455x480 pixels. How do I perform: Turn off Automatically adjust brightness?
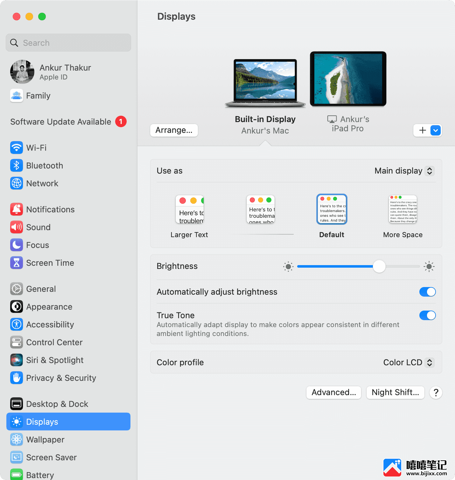click(x=427, y=292)
